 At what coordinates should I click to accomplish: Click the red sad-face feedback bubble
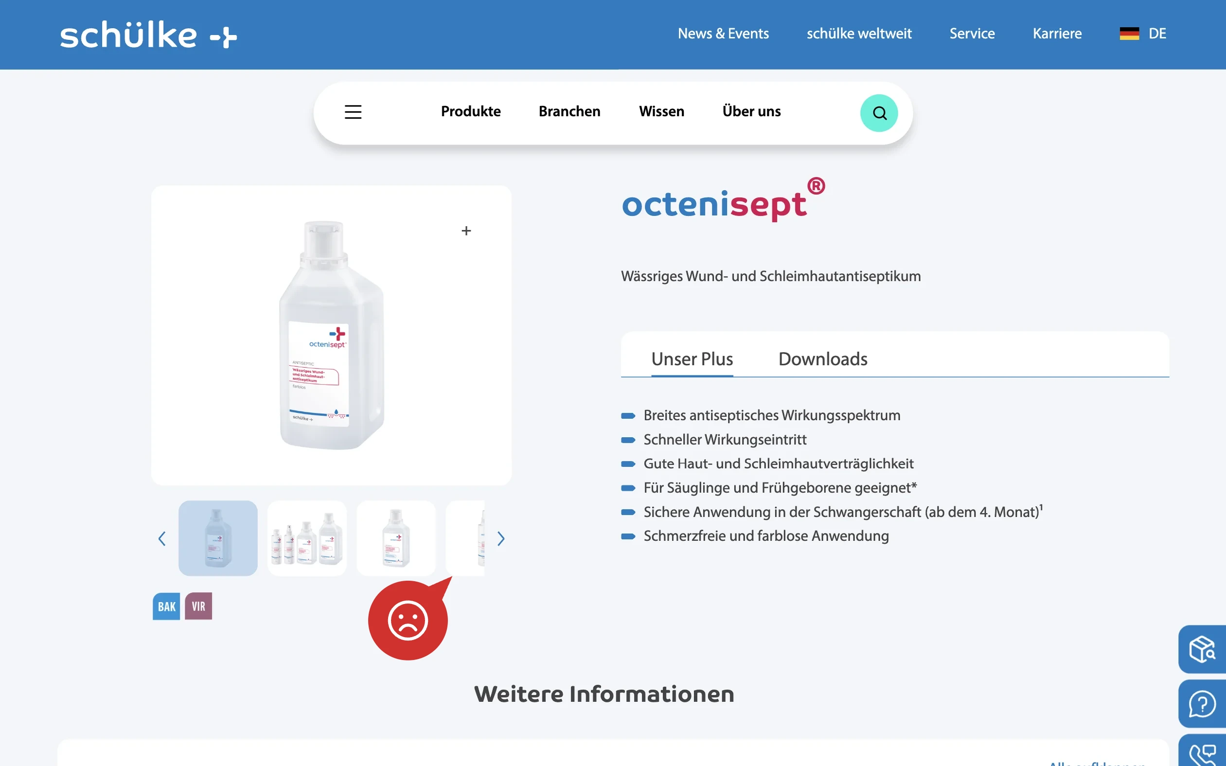408,620
